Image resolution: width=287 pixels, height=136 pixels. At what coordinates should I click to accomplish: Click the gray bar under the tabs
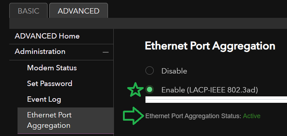[x=148, y=23]
